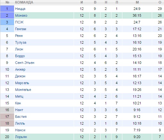This screenshot has height=140, width=164.
Task: Click the О points column header
Action: tap(160, 2)
